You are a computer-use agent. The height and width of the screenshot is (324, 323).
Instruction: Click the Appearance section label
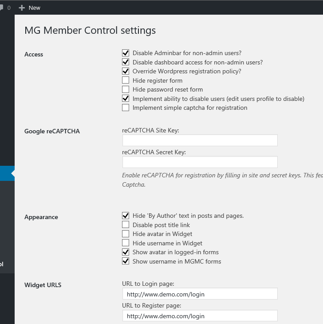point(41,217)
